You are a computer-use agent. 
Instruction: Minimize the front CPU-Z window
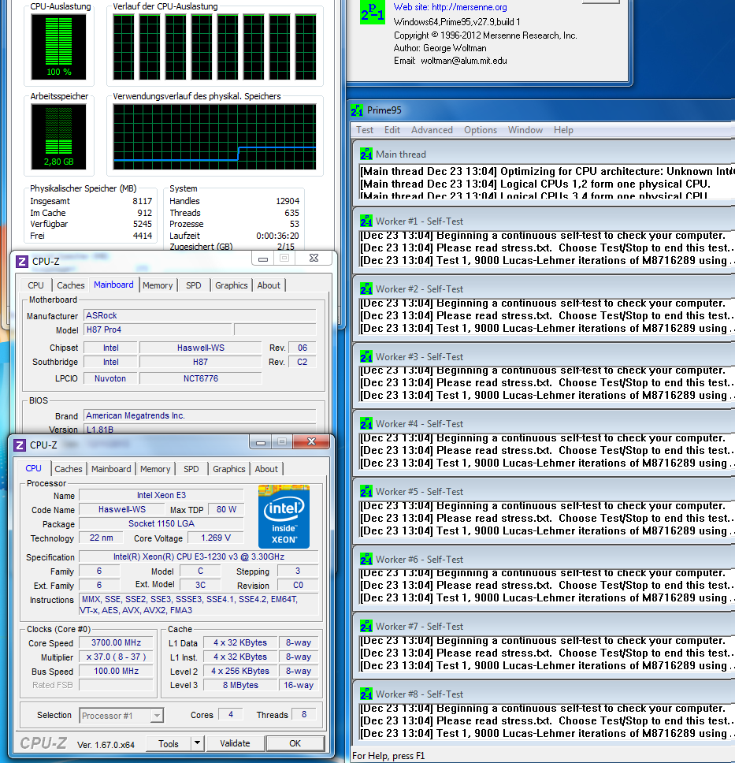[x=261, y=442]
